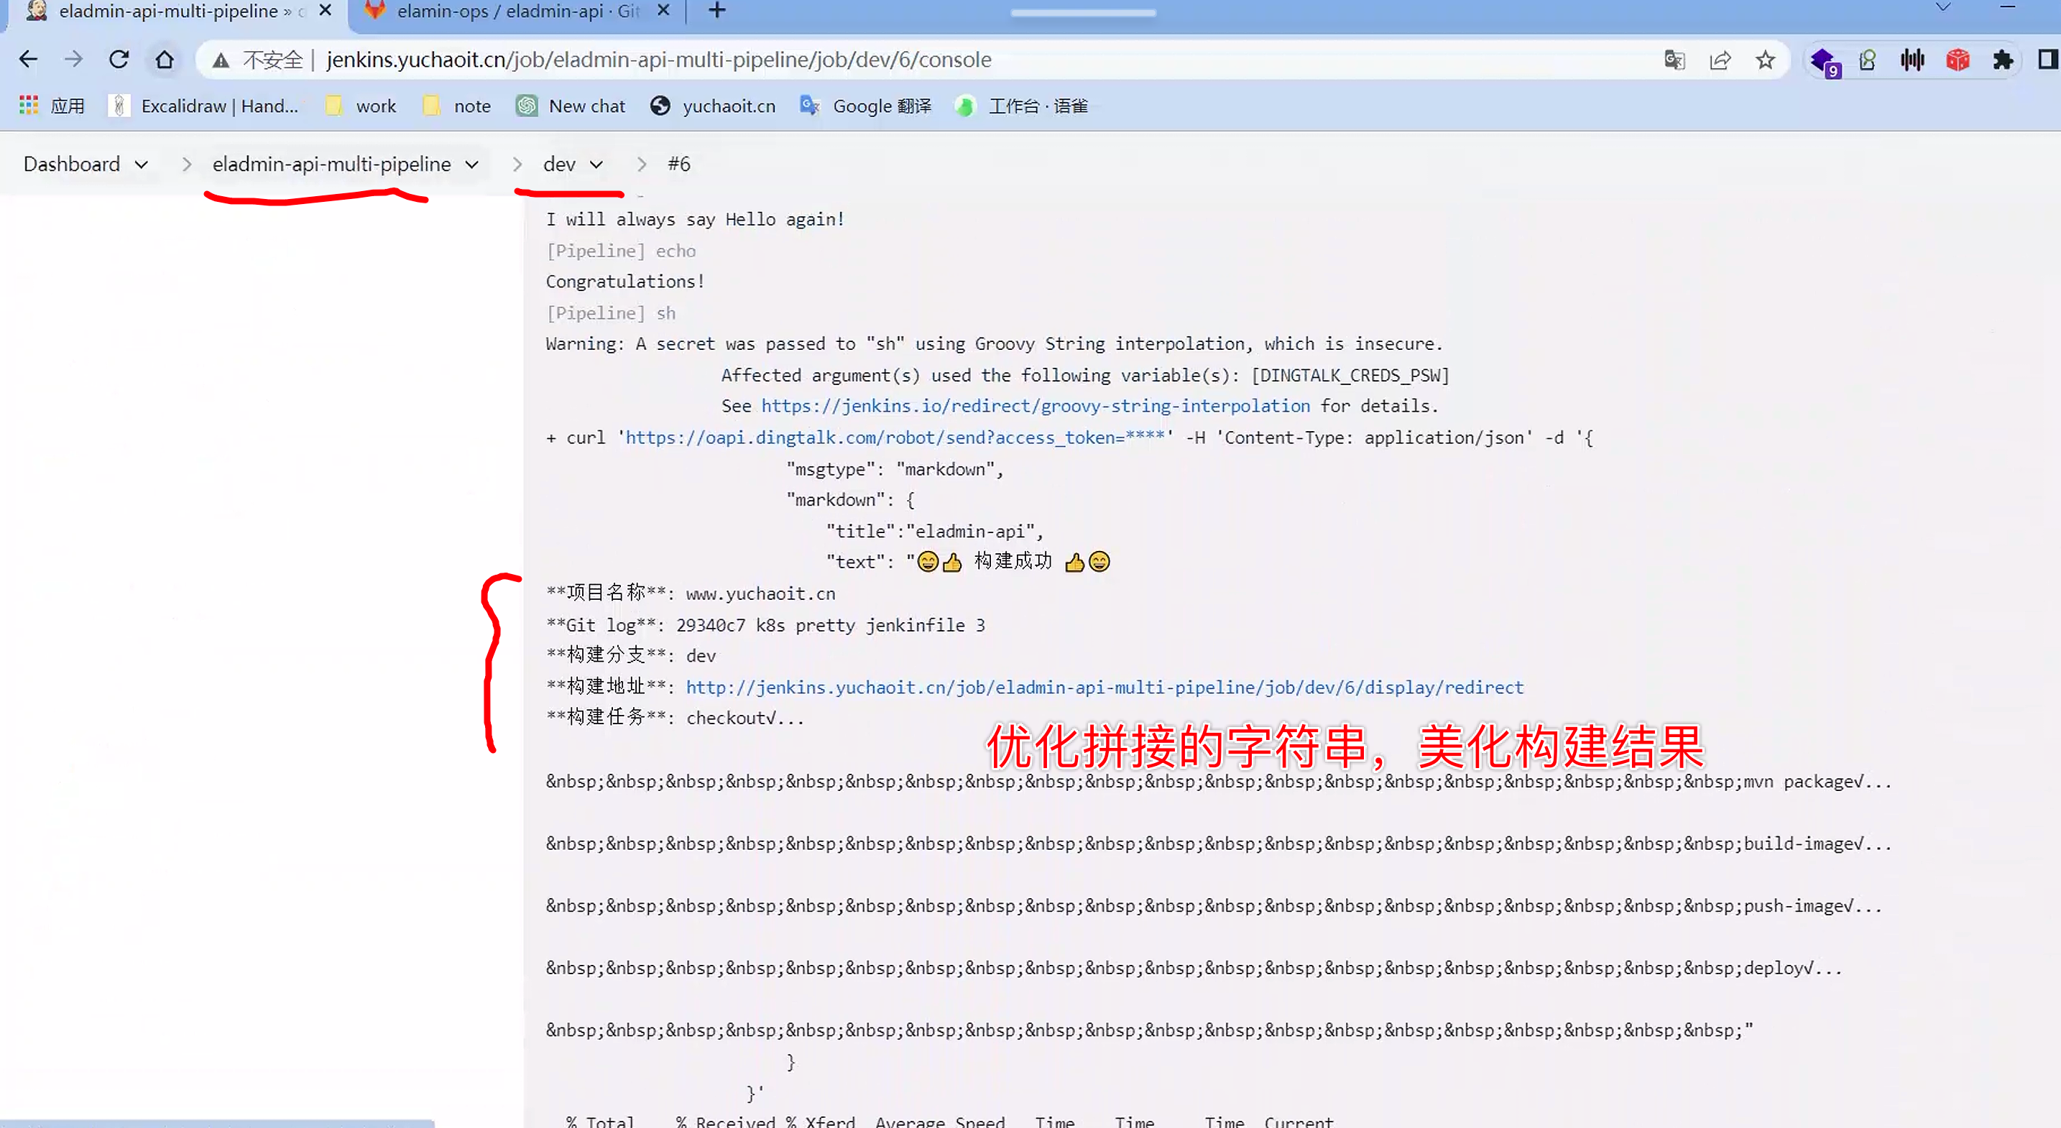The width and height of the screenshot is (2061, 1128).
Task: Open the New chat bookmark
Action: 571,106
